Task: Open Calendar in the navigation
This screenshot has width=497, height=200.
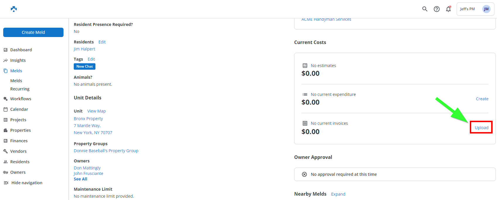Action: 19,109
